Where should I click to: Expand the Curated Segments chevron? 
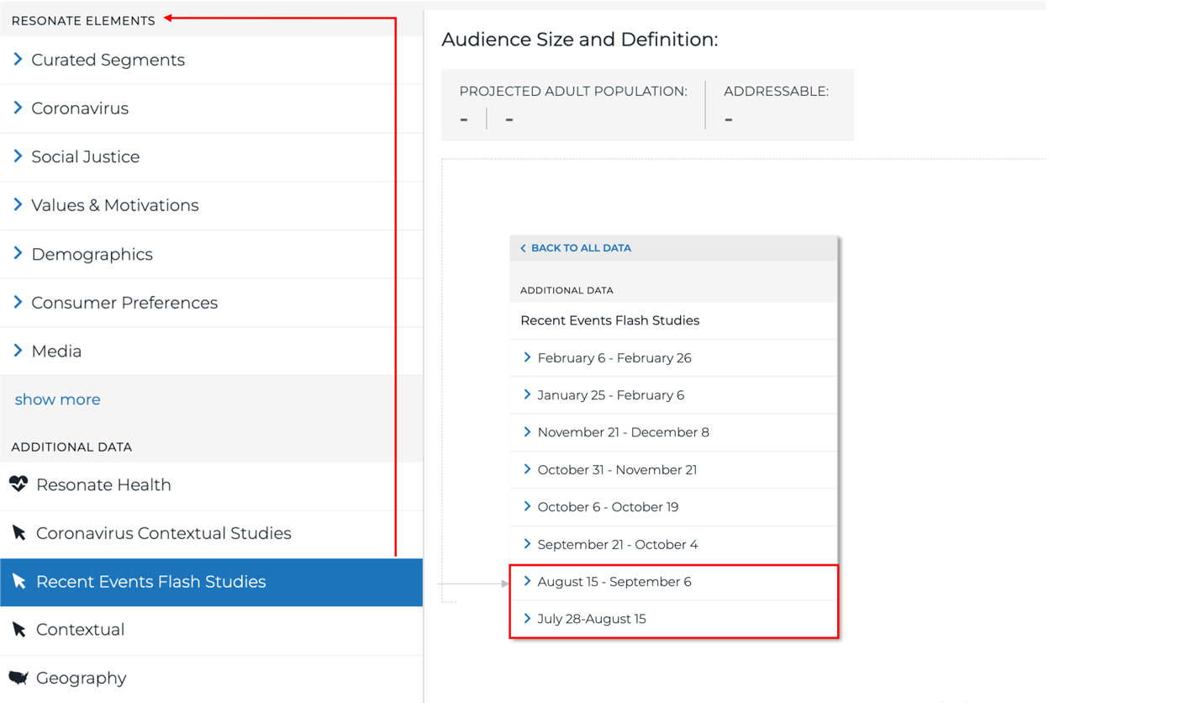click(18, 60)
